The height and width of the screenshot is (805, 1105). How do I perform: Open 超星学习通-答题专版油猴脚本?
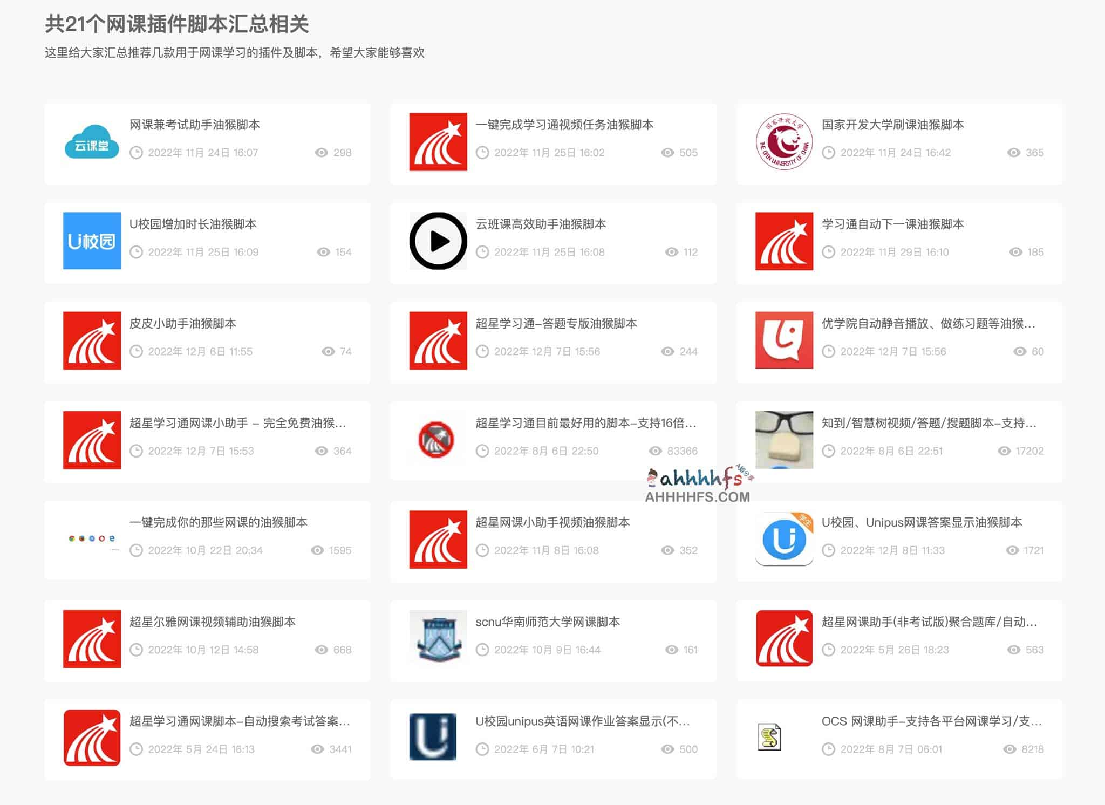pyautogui.click(x=556, y=323)
